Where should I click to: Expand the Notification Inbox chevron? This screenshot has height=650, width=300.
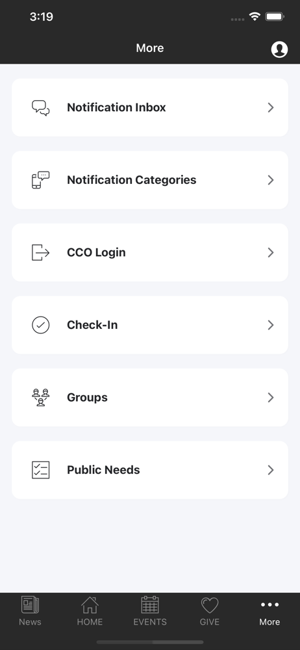click(x=271, y=107)
